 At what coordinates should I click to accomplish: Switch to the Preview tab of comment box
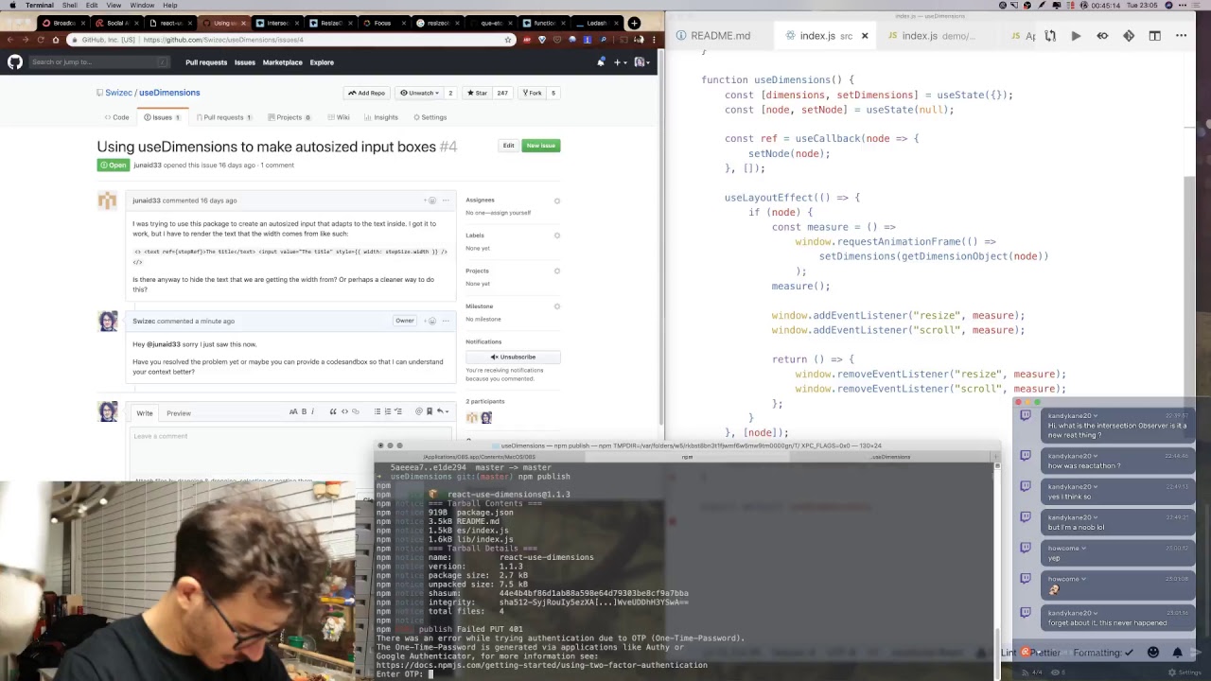179,413
